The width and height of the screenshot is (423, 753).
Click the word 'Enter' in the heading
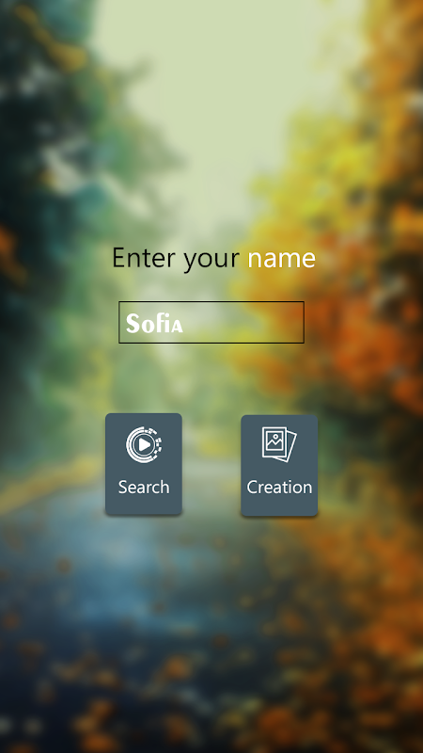[x=145, y=257]
